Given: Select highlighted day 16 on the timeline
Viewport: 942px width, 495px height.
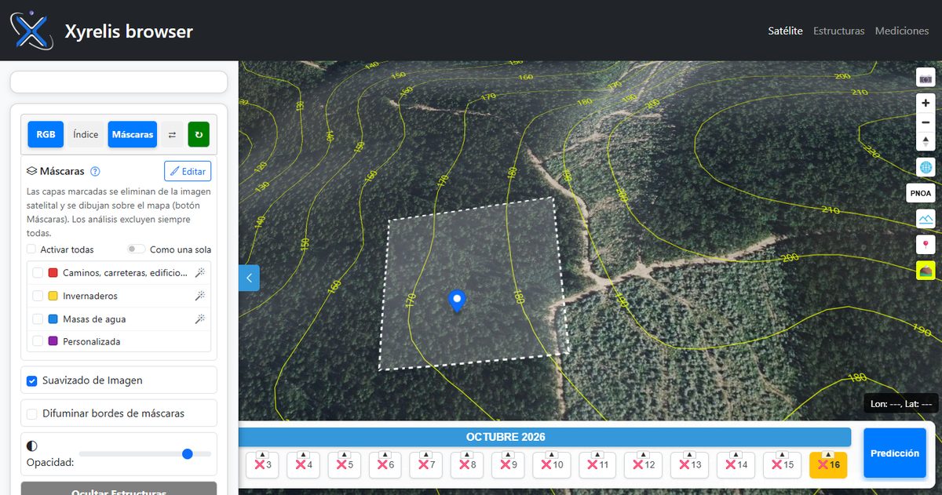Looking at the screenshot, I should coord(828,464).
